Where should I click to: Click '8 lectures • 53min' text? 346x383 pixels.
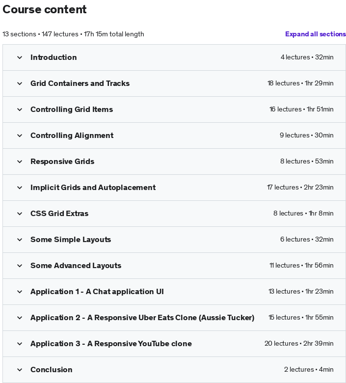click(307, 161)
